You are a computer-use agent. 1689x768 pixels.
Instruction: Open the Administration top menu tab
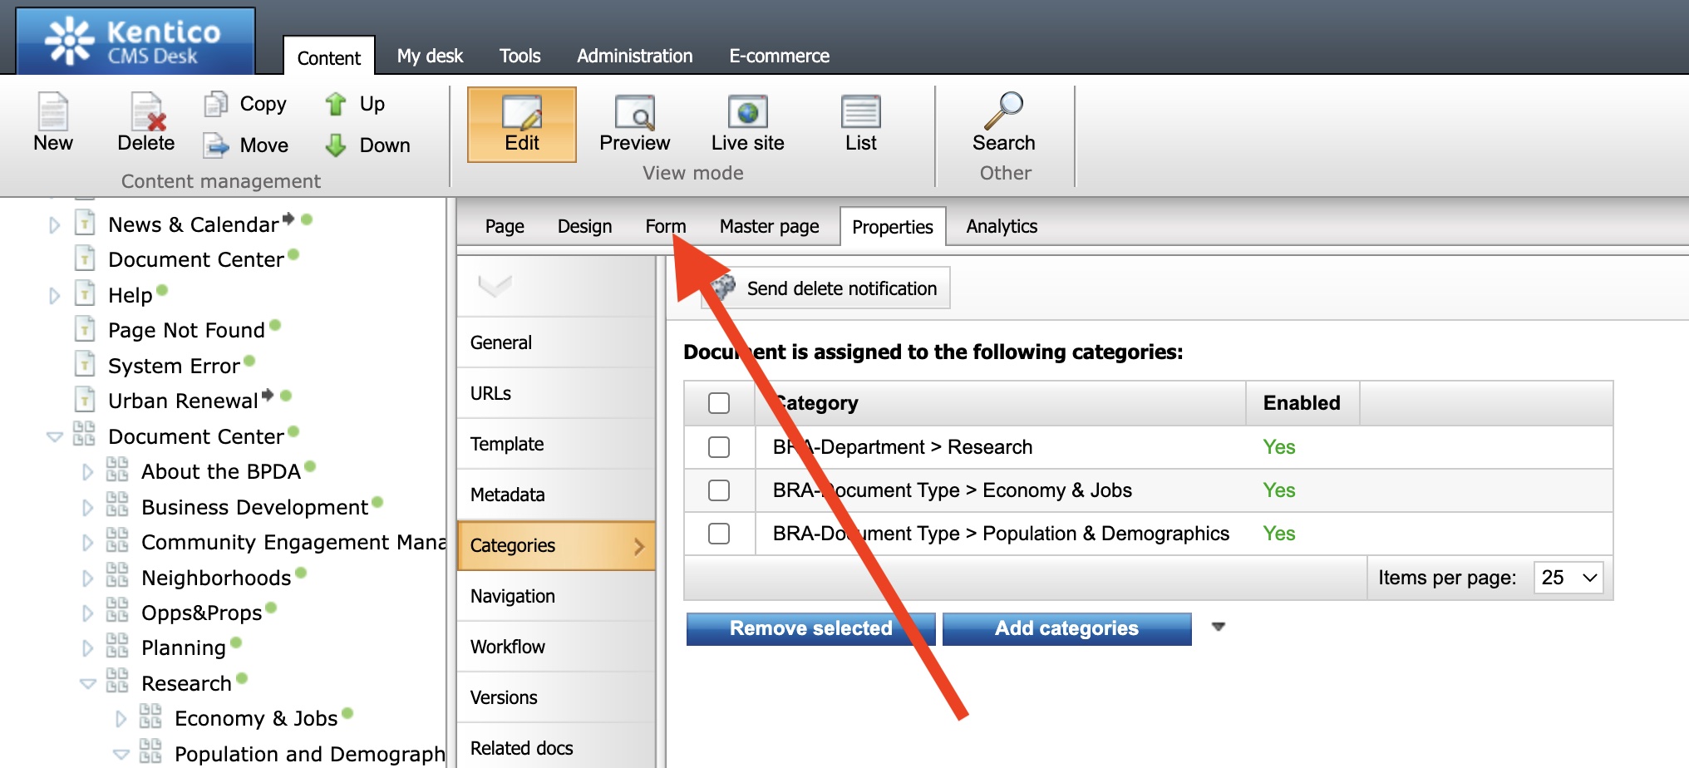634,56
